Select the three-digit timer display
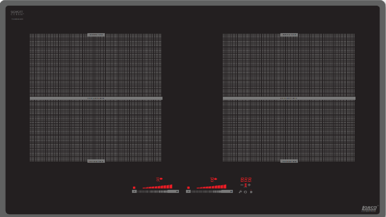The width and height of the screenshot is (386, 217). click(246, 179)
